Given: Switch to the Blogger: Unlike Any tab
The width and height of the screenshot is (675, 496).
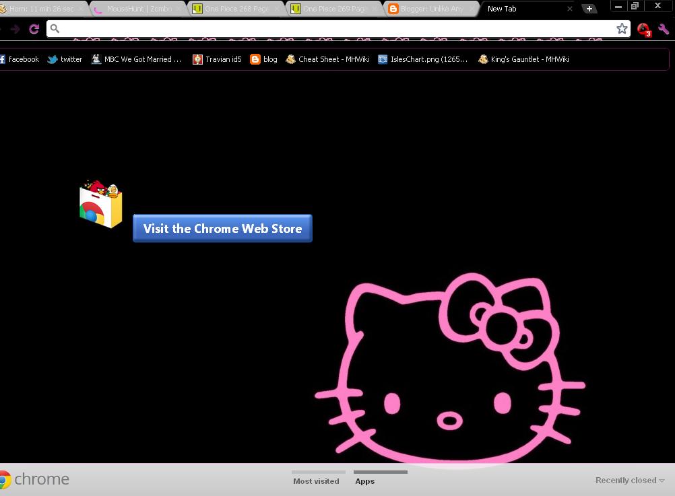Looking at the screenshot, I should click(432, 9).
